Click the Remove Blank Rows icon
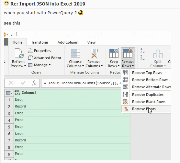 coord(125,102)
